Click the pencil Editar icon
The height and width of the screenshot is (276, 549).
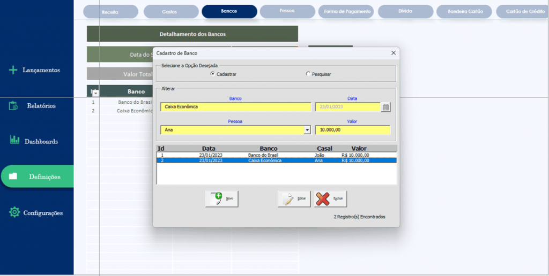(288, 199)
